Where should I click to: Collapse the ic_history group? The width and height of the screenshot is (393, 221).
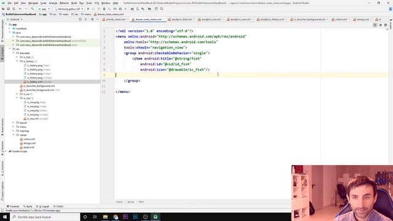pyautogui.click(x=17, y=61)
